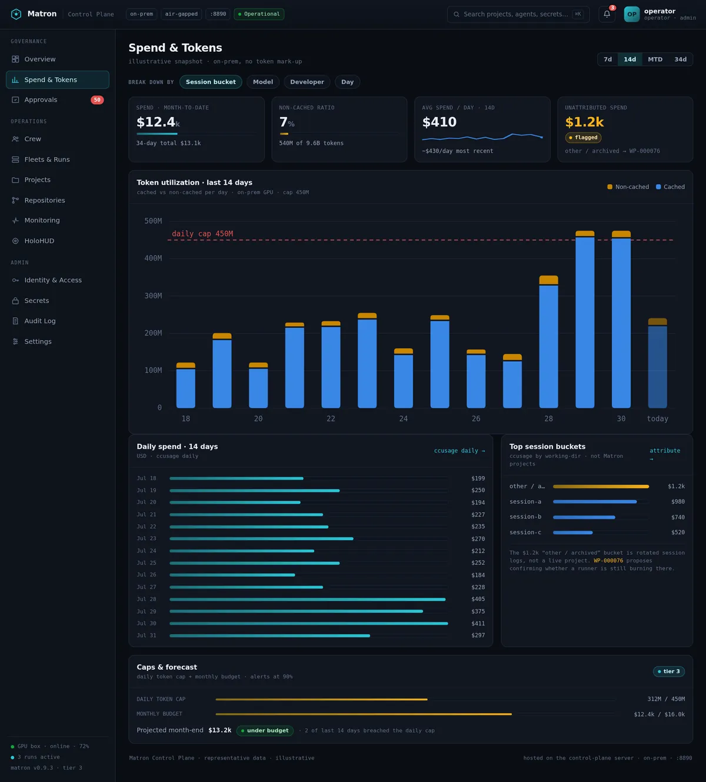Click the air-gapped tag in header
The width and height of the screenshot is (706, 782).
[x=181, y=14]
